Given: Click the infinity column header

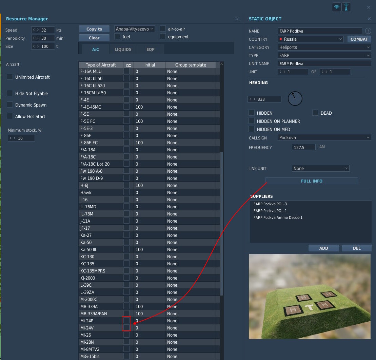Looking at the screenshot, I should (128, 65).
